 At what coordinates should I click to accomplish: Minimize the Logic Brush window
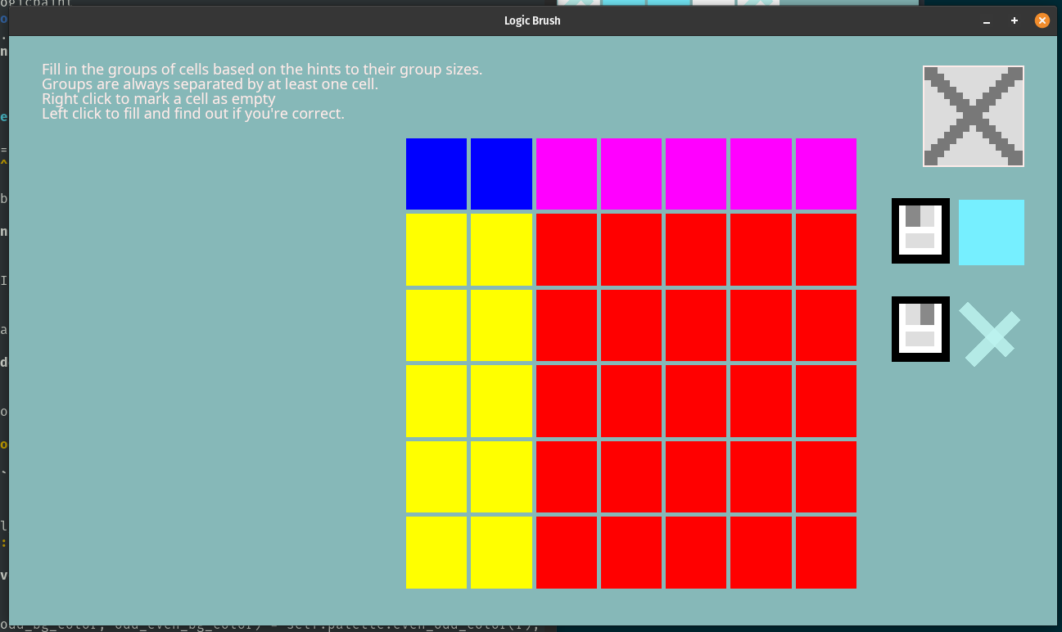(987, 20)
